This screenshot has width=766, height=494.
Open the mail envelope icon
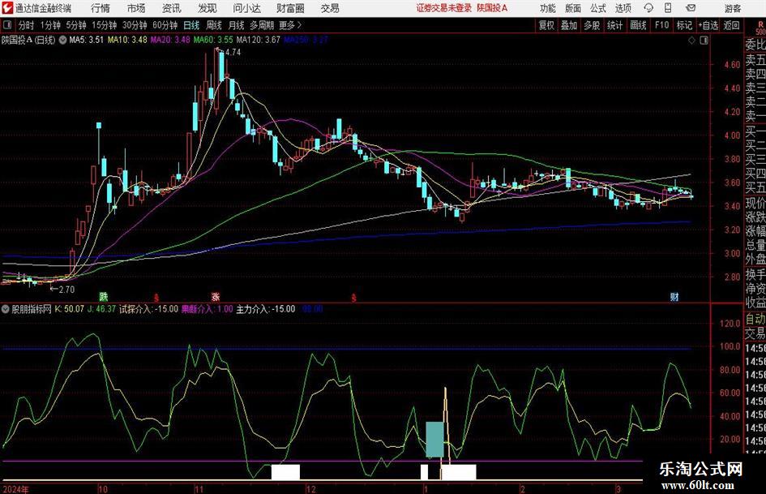(691, 8)
